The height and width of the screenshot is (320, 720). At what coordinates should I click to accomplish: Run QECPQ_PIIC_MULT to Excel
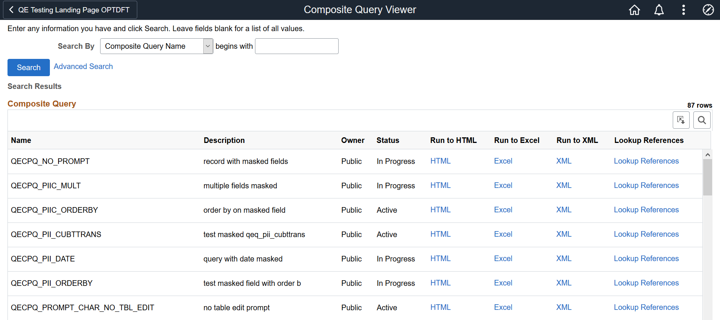pyautogui.click(x=503, y=185)
